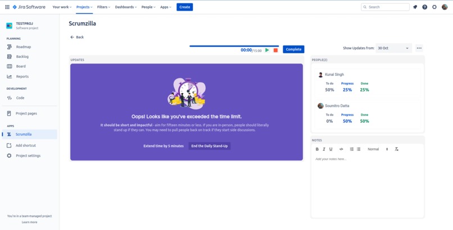This screenshot has width=453, height=230.
Task: Click the Create button
Action: pos(184,7)
